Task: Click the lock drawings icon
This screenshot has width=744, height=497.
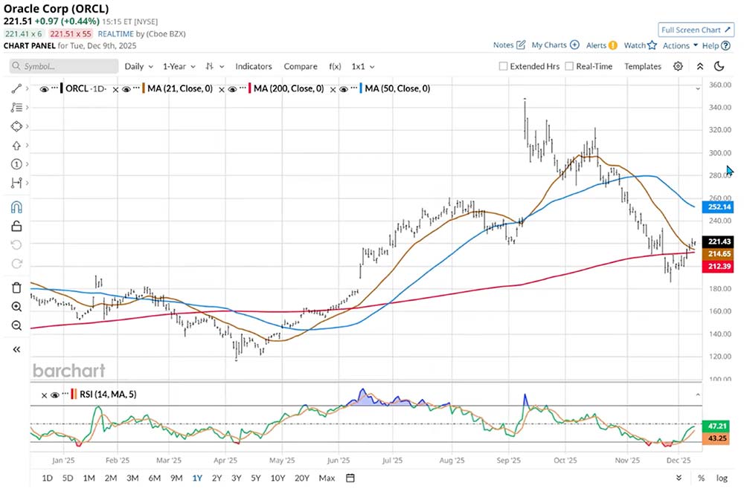Action: [15, 226]
